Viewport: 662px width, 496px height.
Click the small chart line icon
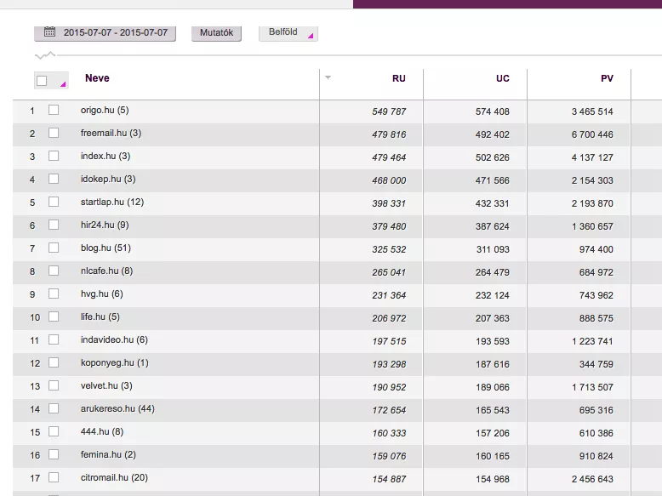point(45,55)
